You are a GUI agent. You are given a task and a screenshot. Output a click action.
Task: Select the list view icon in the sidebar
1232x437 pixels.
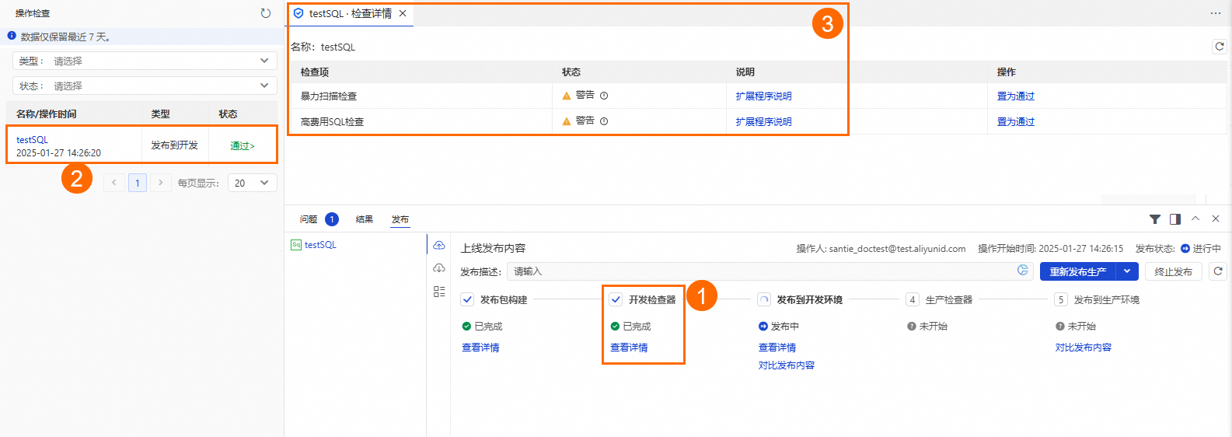[439, 292]
